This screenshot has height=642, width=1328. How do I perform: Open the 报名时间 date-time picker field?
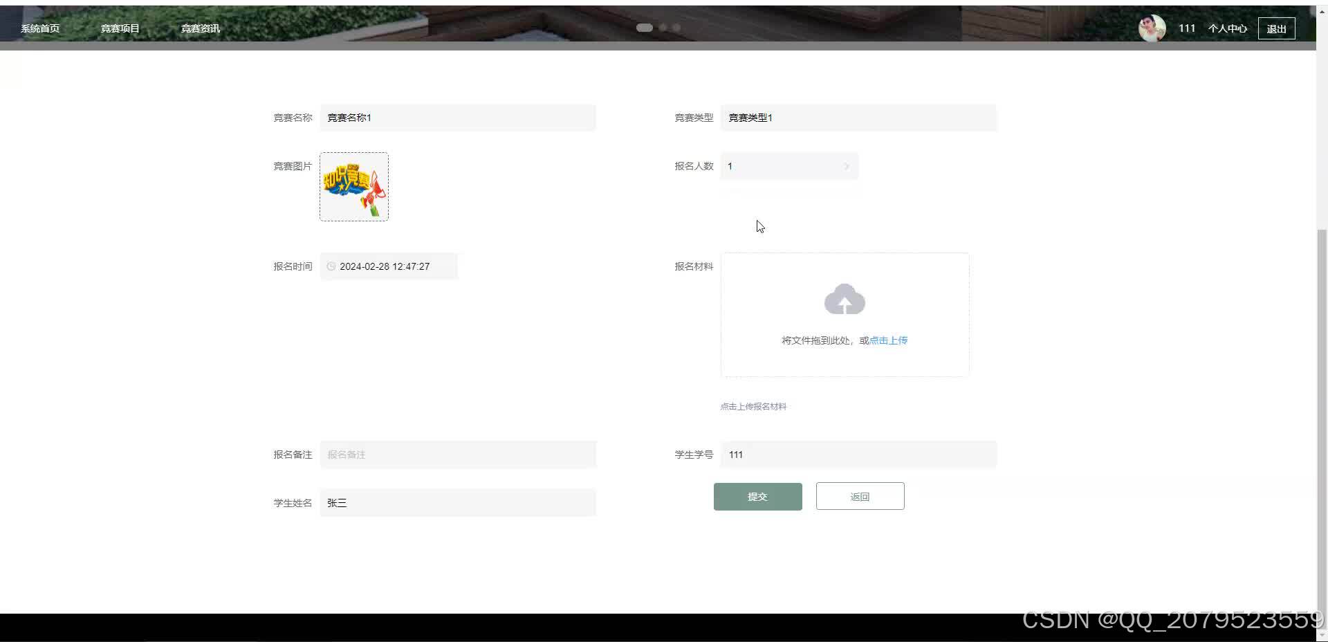pos(389,266)
